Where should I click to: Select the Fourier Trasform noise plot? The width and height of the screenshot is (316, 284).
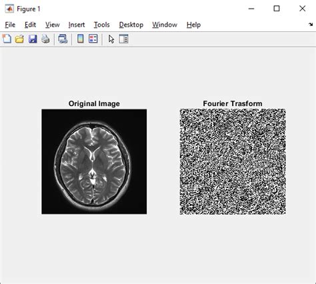point(233,161)
